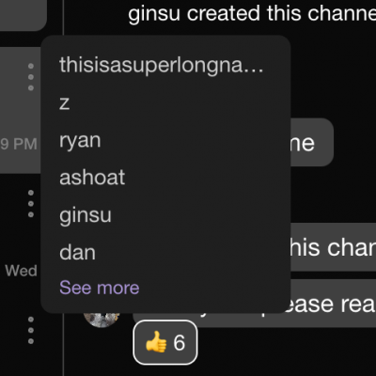This screenshot has width=376, height=376.
Task: Click the "ginsu created this channel" notice
Action: coord(252,13)
